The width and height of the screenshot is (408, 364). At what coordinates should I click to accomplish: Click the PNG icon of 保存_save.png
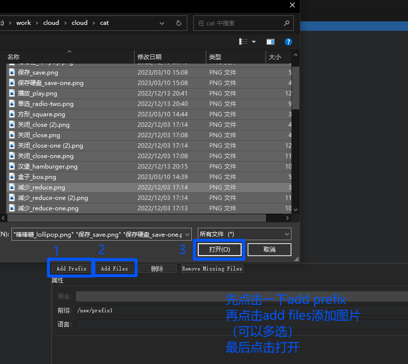point(12,72)
